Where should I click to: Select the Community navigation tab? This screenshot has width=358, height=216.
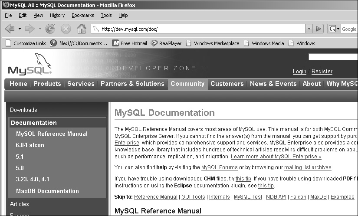[x=187, y=84]
